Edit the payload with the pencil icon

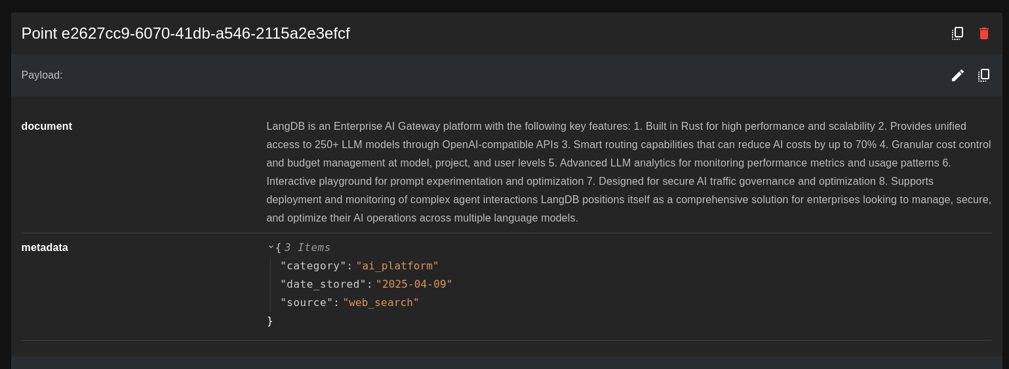958,75
